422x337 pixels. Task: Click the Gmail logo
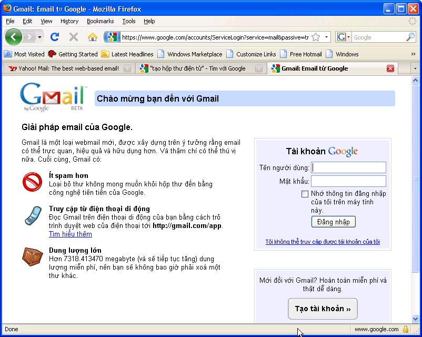[53, 97]
